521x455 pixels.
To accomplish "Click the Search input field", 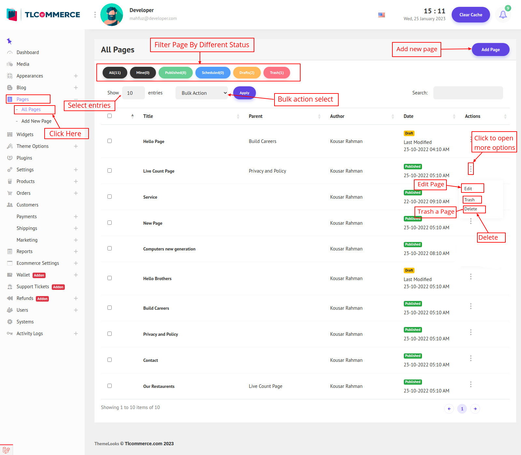I will (468, 93).
